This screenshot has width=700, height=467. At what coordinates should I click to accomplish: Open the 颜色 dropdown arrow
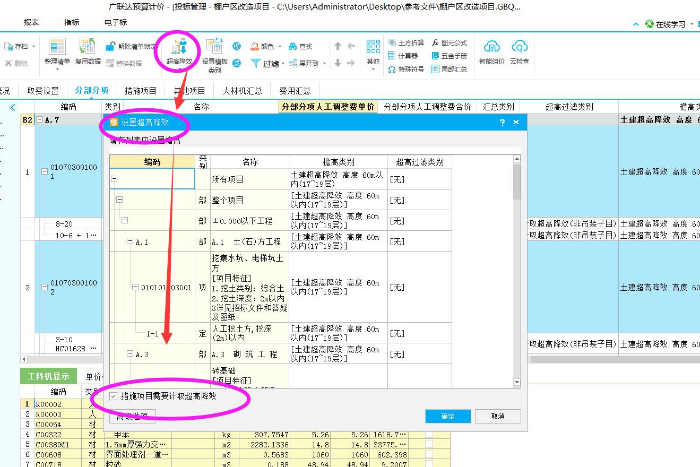click(279, 47)
